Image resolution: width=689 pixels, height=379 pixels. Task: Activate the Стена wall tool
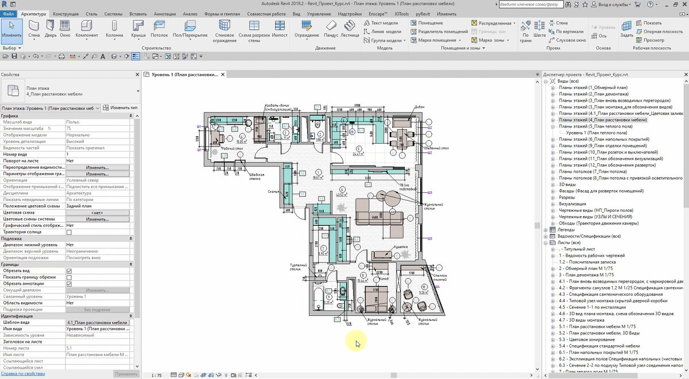coord(34,30)
